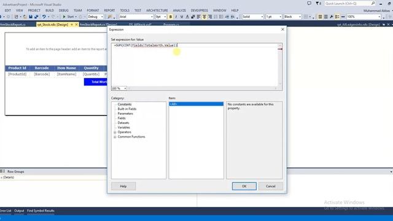
Task: Click the numbered list toolbar icon
Action: [221, 17]
